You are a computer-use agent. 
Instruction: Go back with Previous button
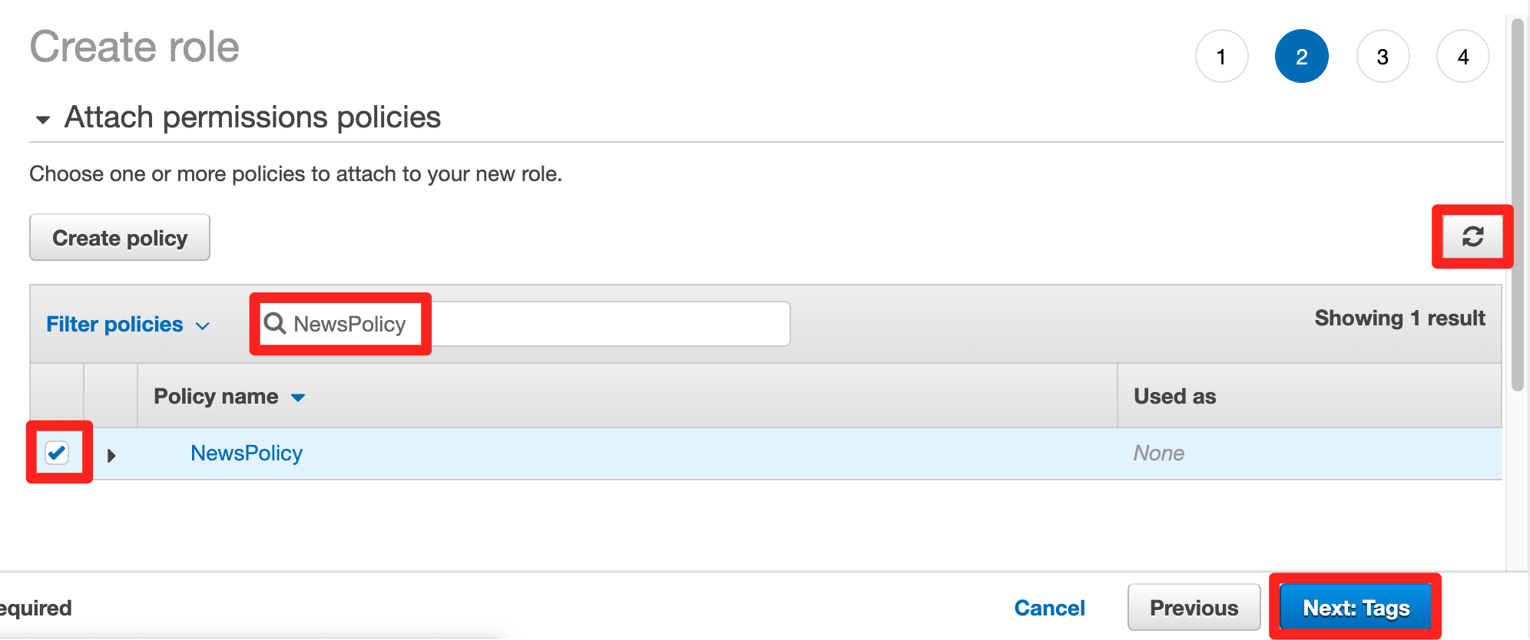click(1194, 608)
